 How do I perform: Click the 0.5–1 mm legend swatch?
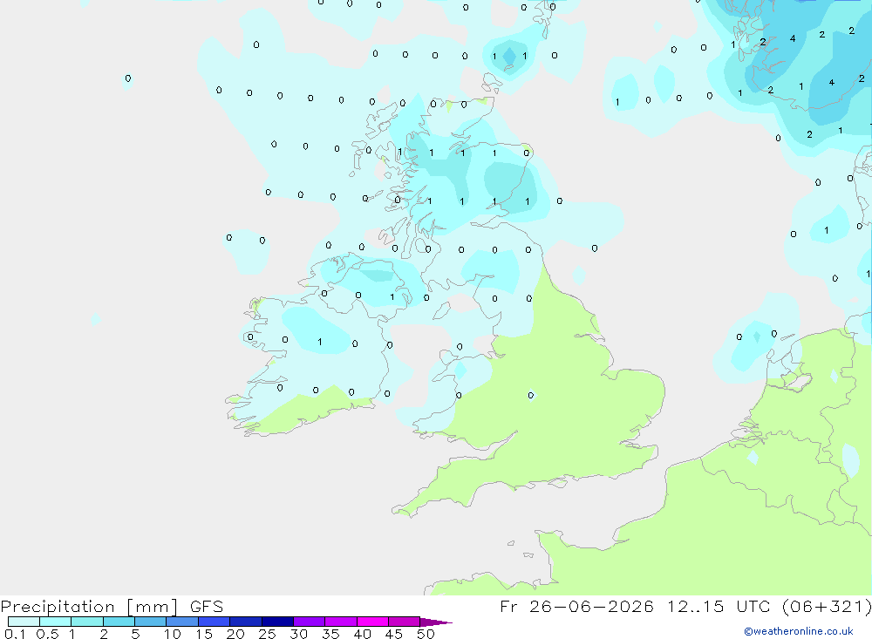click(56, 622)
